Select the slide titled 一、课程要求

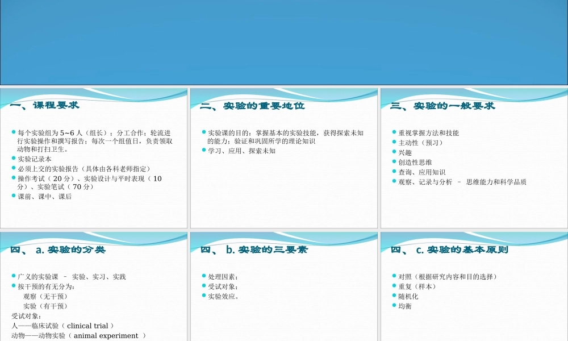94,159
